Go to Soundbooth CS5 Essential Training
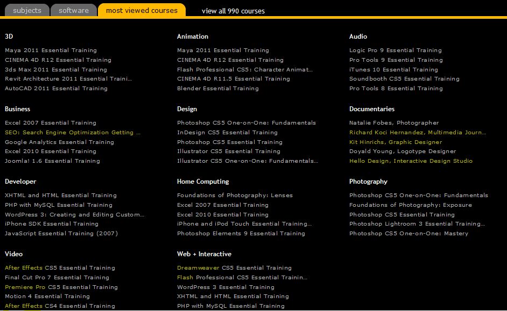This screenshot has height=311, width=507. click(x=404, y=79)
